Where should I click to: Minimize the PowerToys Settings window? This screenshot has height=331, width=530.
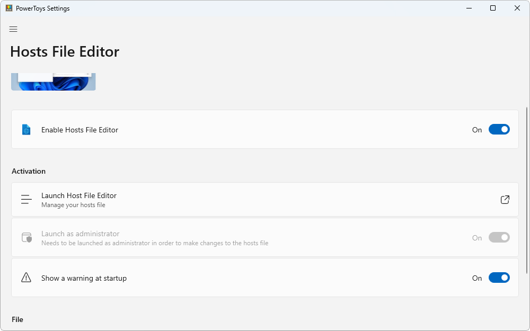469,8
